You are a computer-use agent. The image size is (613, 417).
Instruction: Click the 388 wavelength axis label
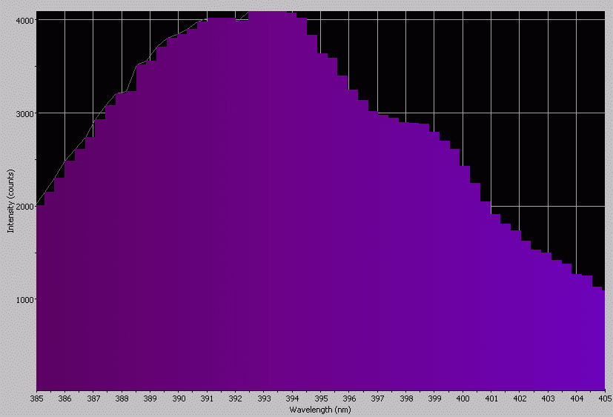pos(122,398)
